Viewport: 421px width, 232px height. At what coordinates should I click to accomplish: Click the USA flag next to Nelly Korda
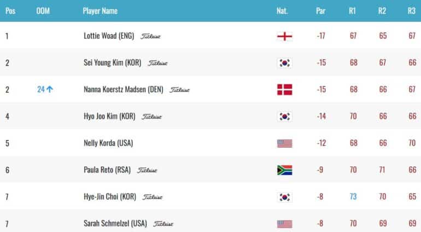pyautogui.click(x=285, y=143)
